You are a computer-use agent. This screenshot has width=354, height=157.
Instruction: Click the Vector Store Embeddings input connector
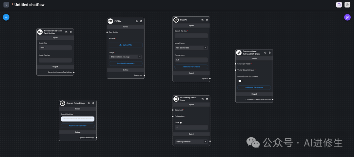pos(173,116)
